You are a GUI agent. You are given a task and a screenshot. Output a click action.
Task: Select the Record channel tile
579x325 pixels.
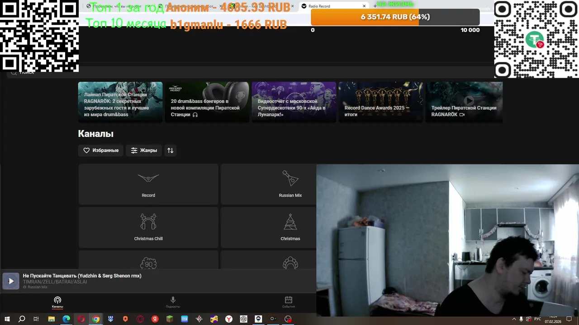click(148, 184)
